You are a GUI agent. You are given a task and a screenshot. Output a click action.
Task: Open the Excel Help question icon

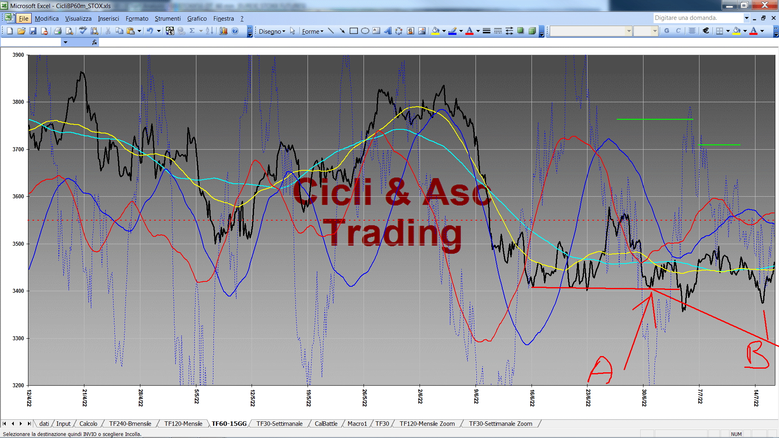(235, 31)
